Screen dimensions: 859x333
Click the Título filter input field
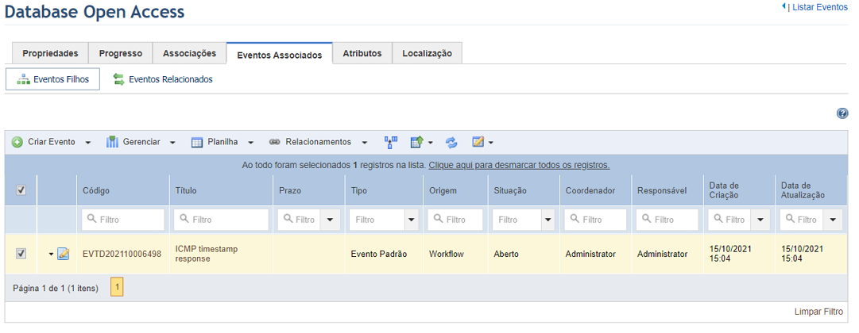click(222, 220)
